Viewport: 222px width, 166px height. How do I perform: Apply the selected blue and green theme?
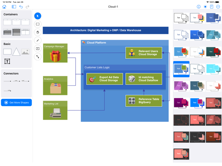pos(181,69)
